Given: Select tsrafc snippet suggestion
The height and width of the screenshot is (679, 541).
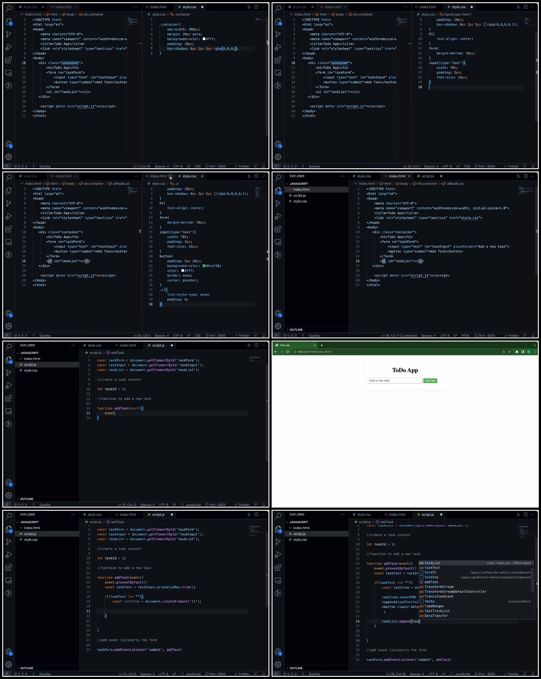Looking at the screenshot, I should tap(476, 573).
